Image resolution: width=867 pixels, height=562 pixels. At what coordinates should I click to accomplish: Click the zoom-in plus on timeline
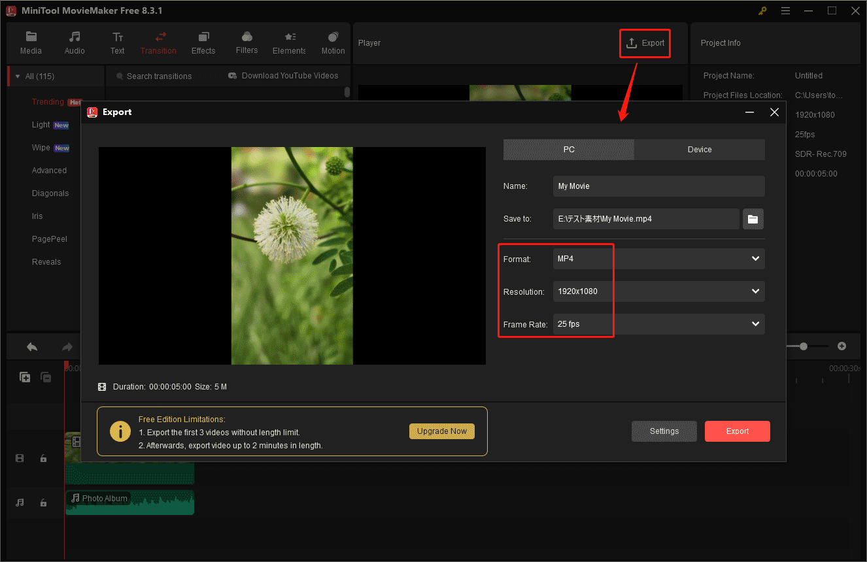tap(841, 346)
